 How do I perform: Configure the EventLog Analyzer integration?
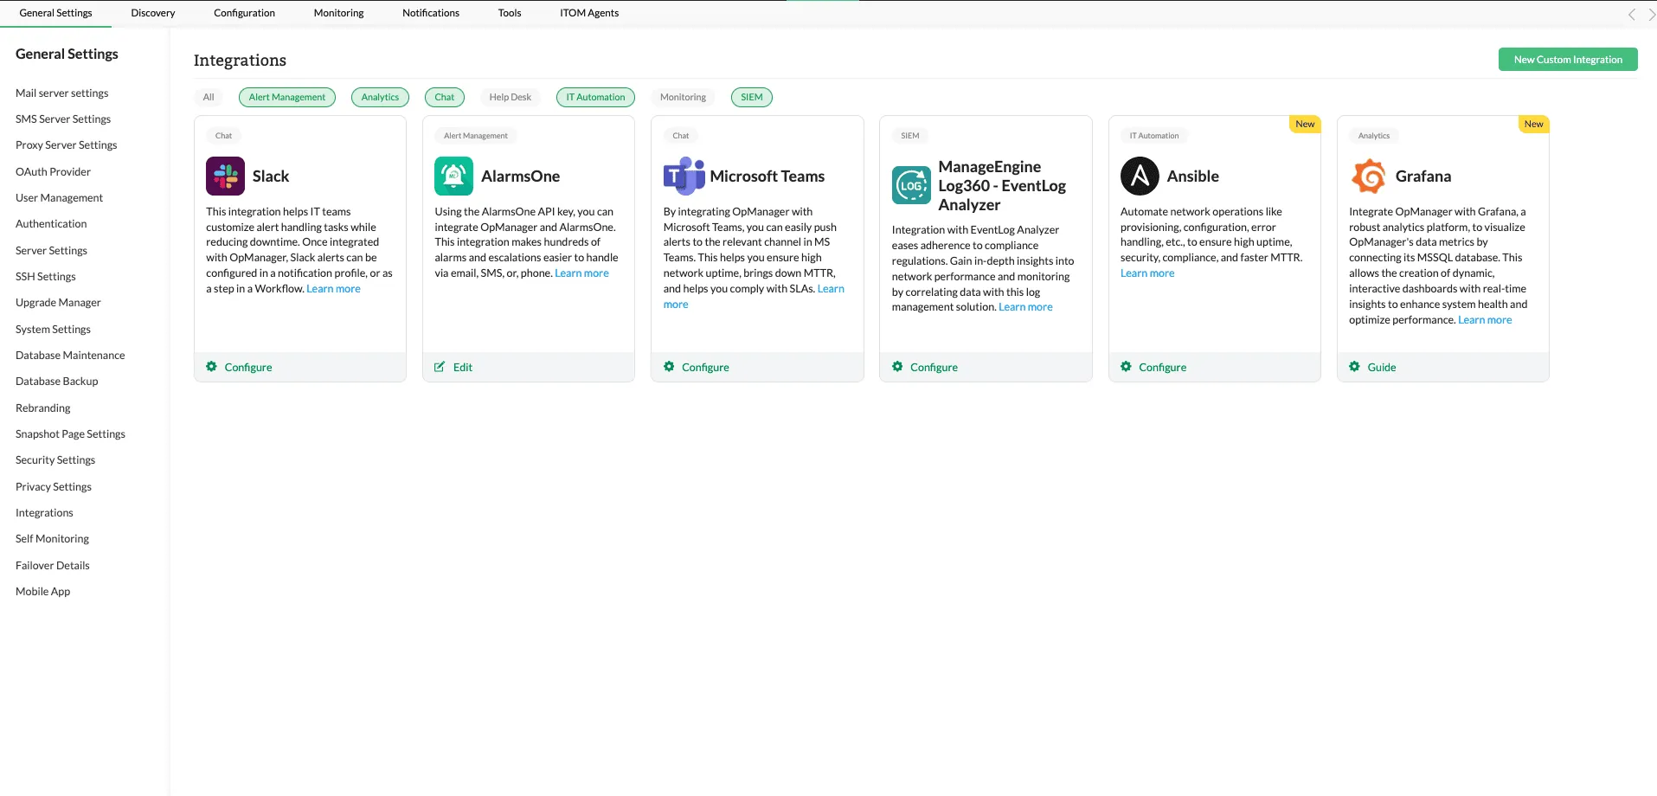pyautogui.click(x=934, y=367)
